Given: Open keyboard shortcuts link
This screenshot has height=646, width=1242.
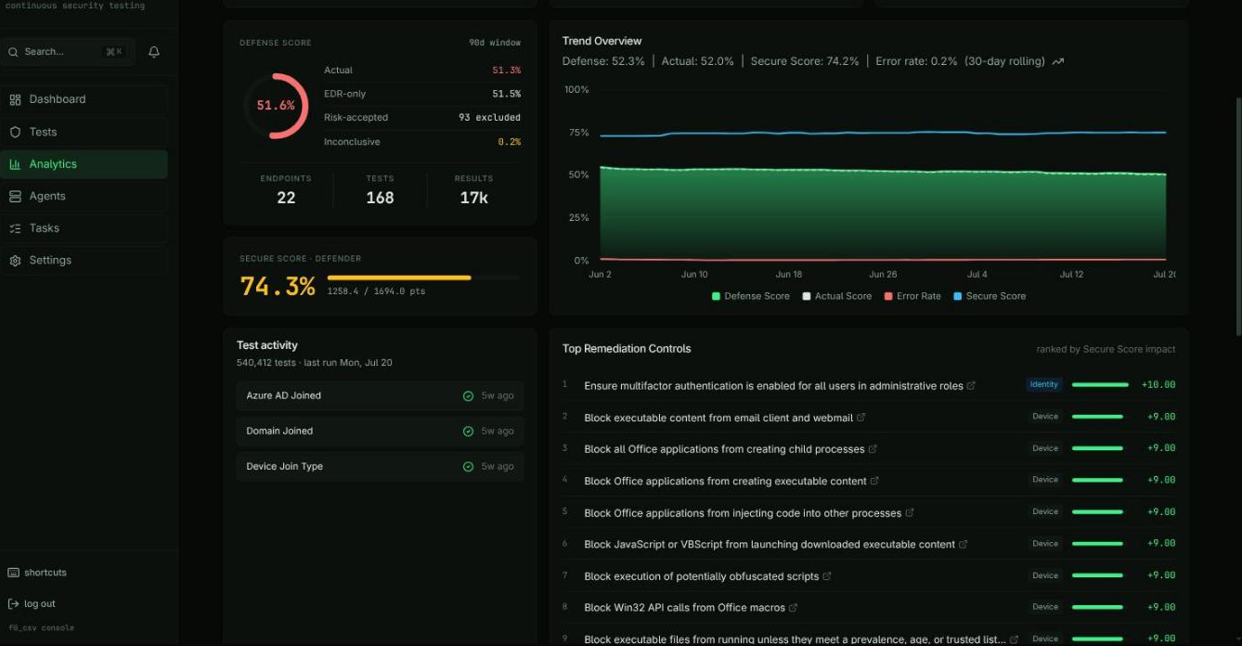Looking at the screenshot, I should point(45,573).
